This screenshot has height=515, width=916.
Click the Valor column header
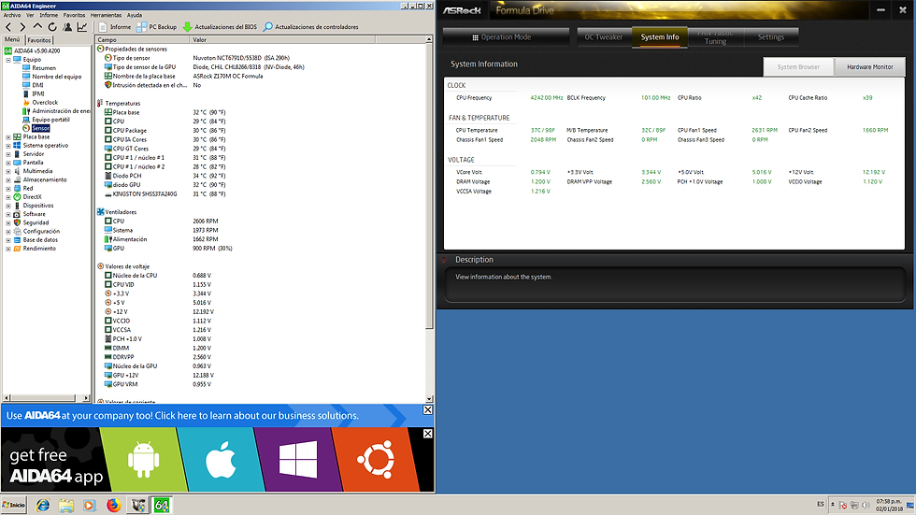[x=282, y=39]
